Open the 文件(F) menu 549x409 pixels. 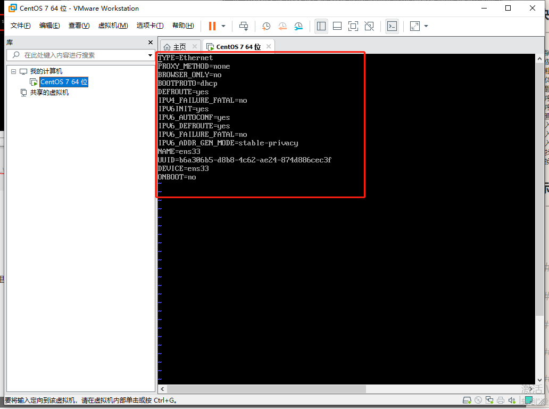click(20, 26)
